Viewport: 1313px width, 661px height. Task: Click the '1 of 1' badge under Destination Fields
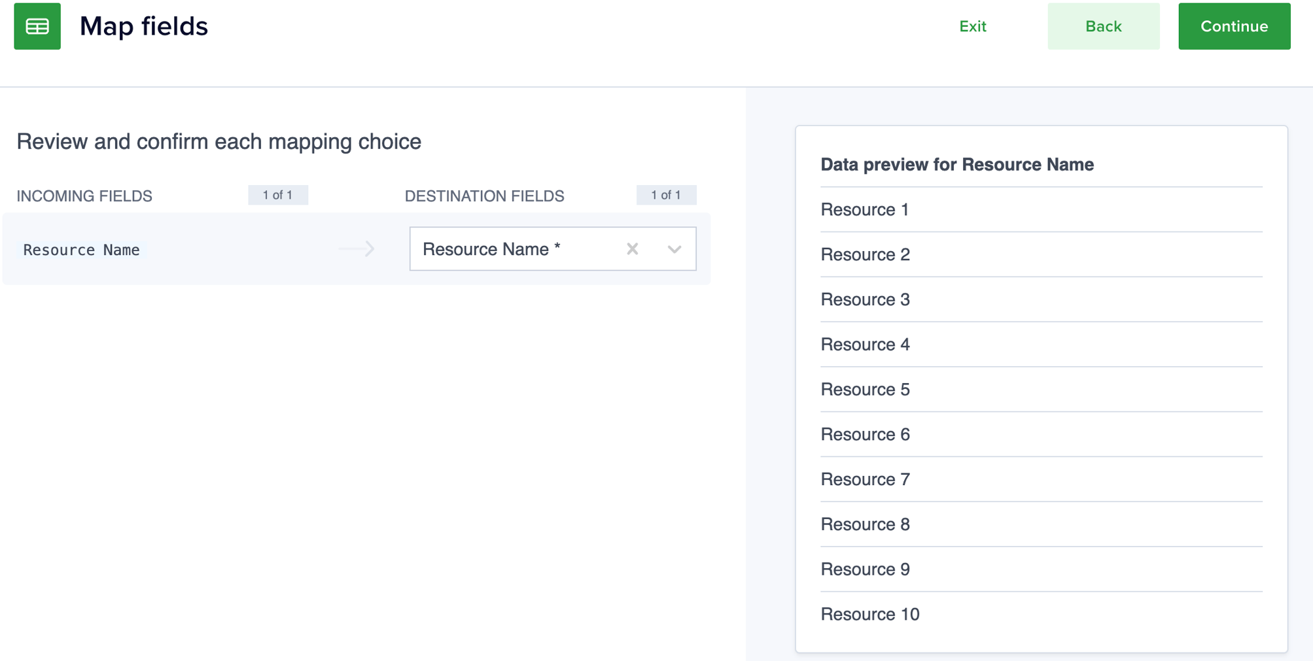click(666, 194)
